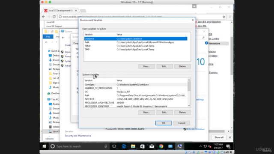Reload the Oracle page in the browser
Screen dimensions: 274x154
point(54,17)
